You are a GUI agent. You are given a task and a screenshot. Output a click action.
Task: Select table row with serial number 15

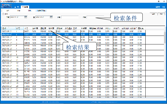point(74,72)
